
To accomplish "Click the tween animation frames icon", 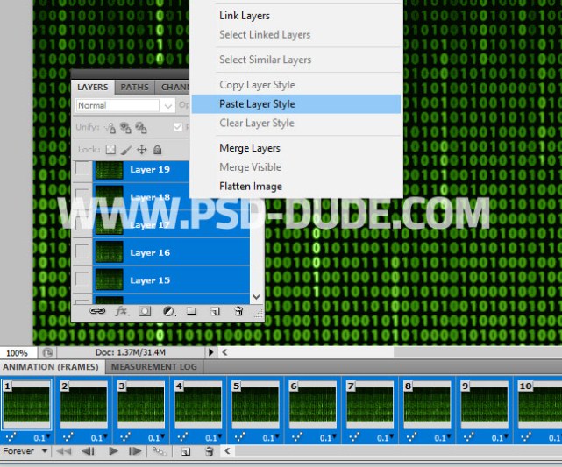I will [159, 451].
